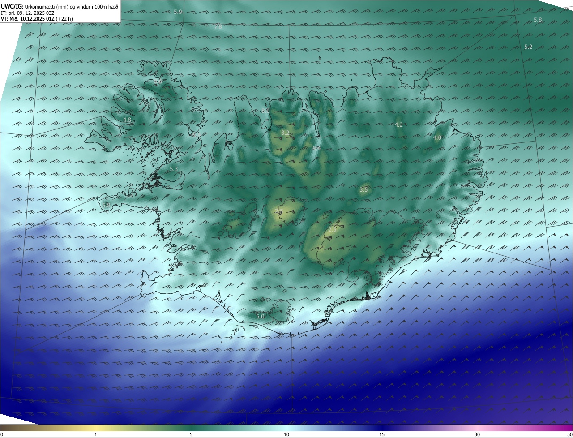The image size is (573, 438).
Task: Click the 50 tick on the color scale
Action: (569, 435)
